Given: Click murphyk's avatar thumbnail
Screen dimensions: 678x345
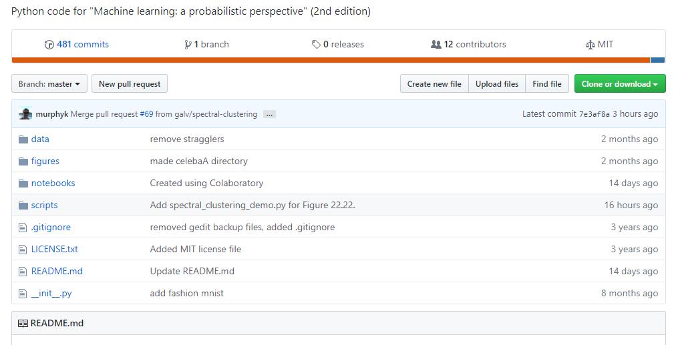Looking at the screenshot, I should pos(25,113).
